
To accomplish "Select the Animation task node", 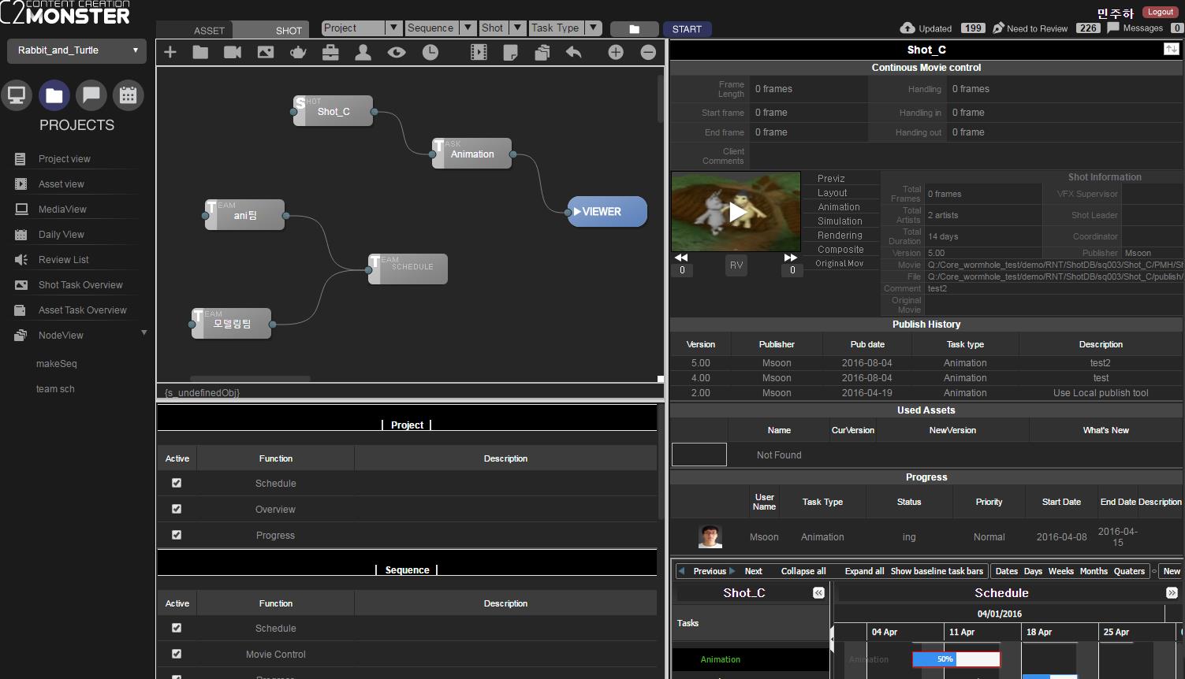I will 472,154.
